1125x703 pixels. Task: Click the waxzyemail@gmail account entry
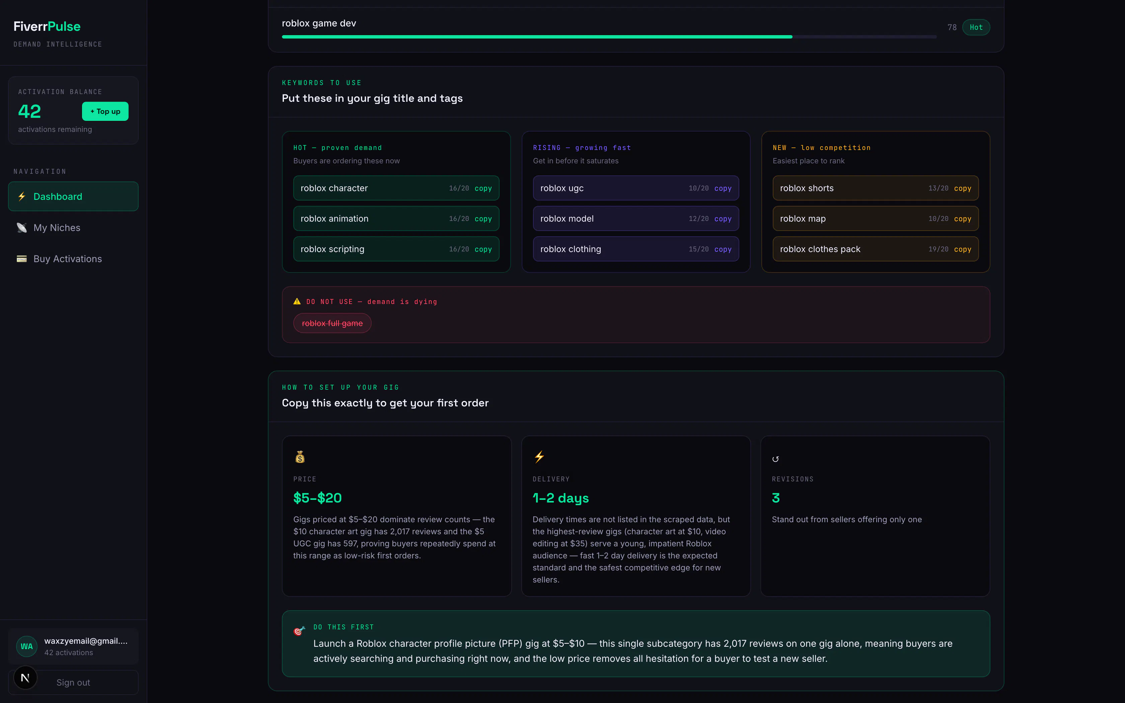(73, 646)
